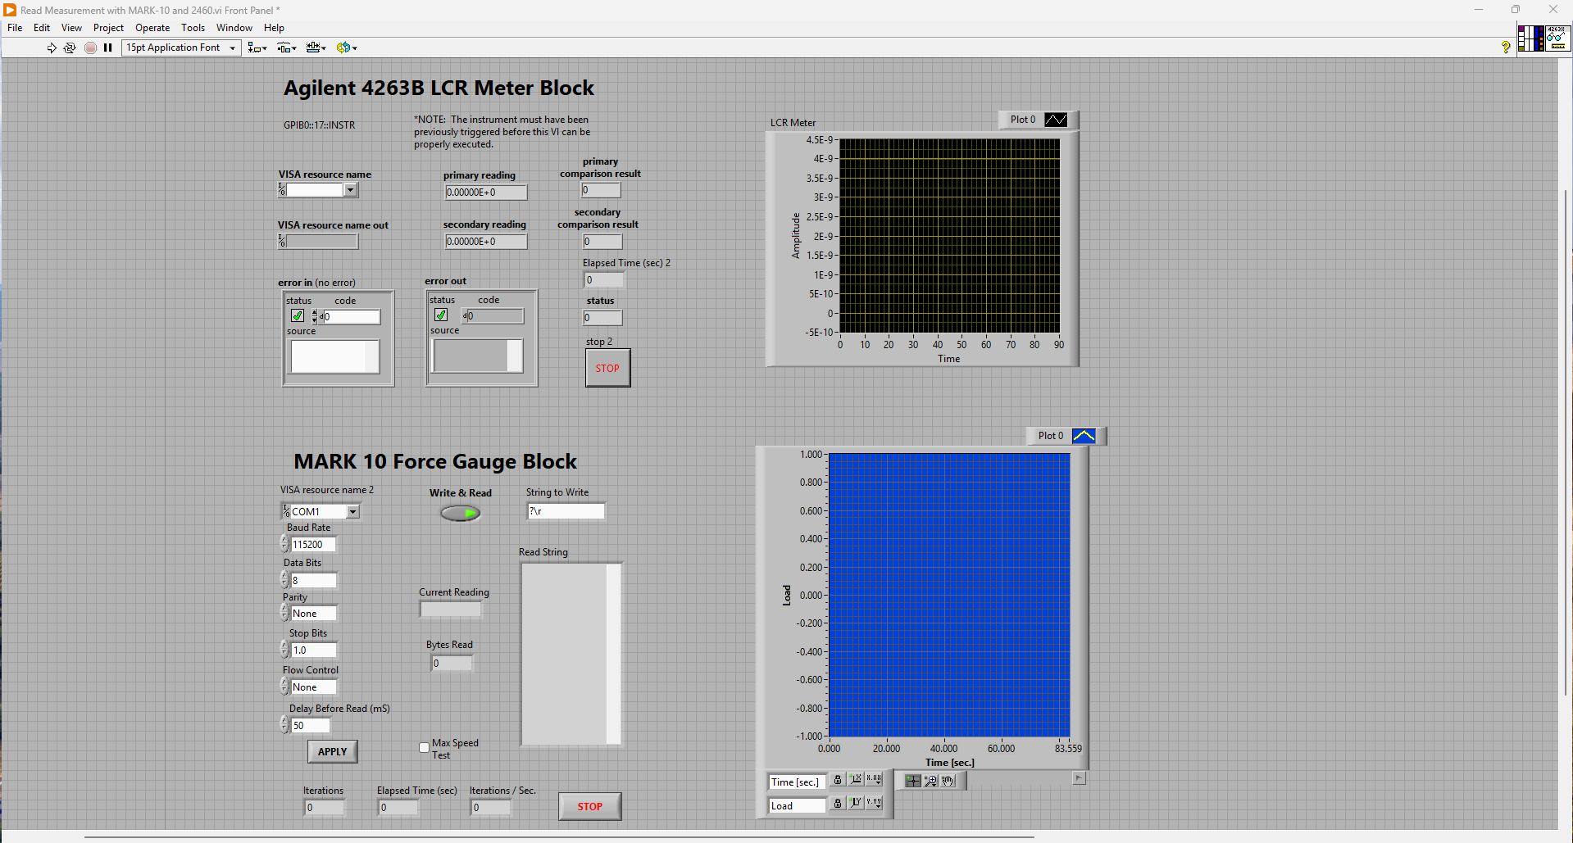This screenshot has height=843, width=1573.
Task: Open the Resize Objects toolbar tool
Action: [x=316, y=48]
